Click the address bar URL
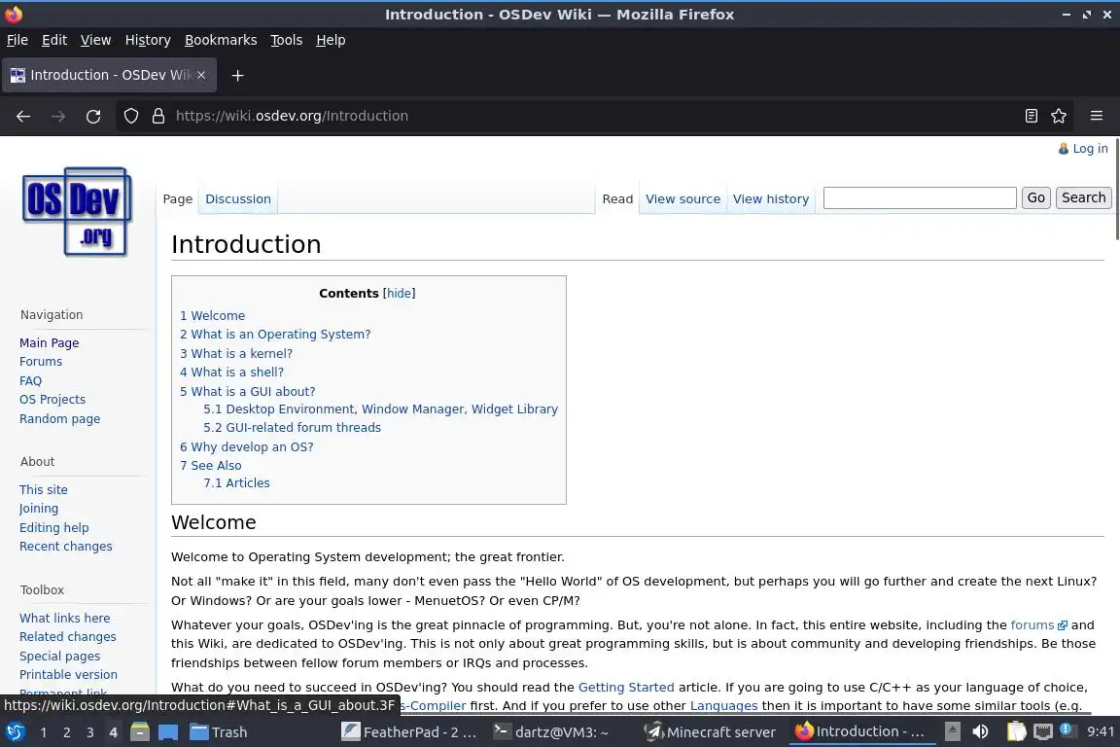This screenshot has height=747, width=1120. 292,116
